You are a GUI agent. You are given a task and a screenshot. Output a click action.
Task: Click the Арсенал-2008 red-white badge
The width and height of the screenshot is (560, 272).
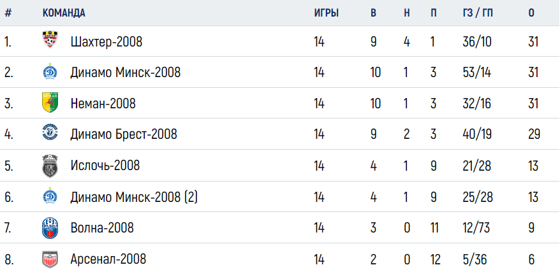click(50, 259)
